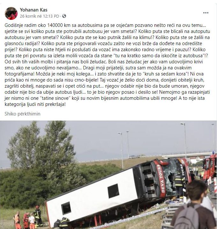Screen dimensions: 217x229
Task: Click the post text starting Godišnje radim
Action: [108, 65]
